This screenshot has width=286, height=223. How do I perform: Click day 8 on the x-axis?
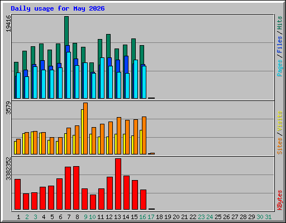click(77, 217)
